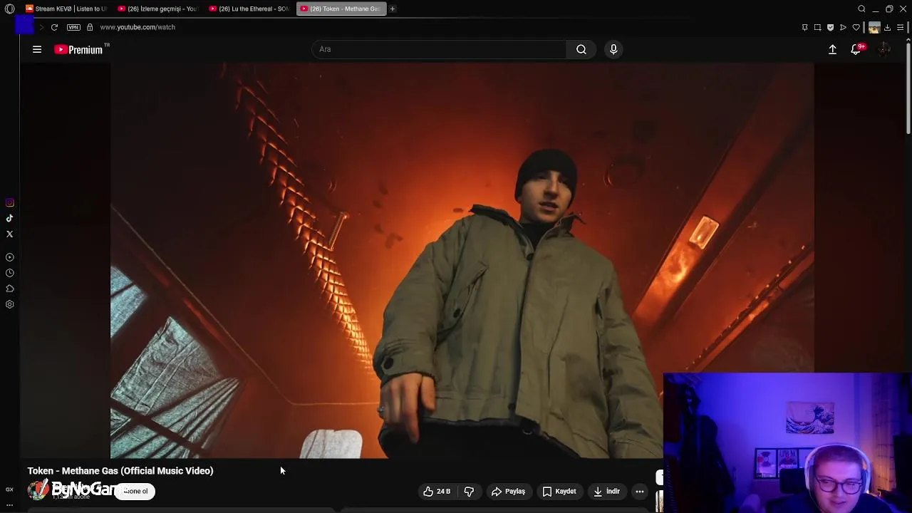
Task: Open X (Twitter) in the sidebar
Action: pyautogui.click(x=10, y=234)
